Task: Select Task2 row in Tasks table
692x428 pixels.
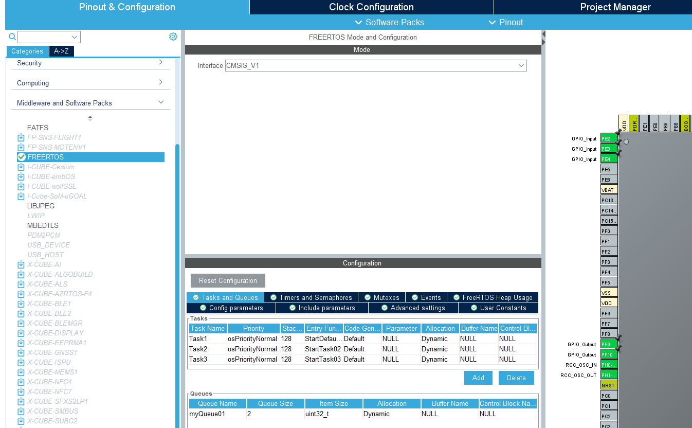Action: coord(362,349)
